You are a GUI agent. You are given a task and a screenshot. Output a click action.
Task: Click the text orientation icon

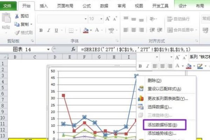pyautogui.click(x=152, y=19)
